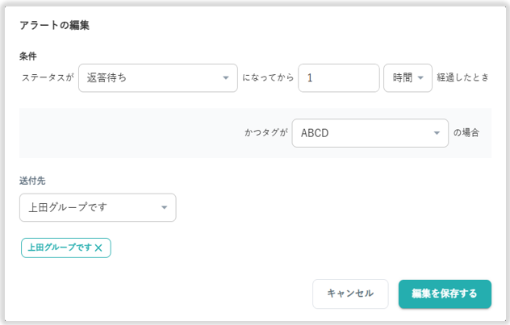Select the 上田グループです chip label
This screenshot has height=325, width=510.
tap(60, 248)
